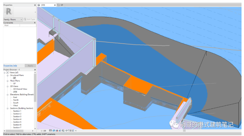244x136 pixels.
Task: Click the Crop View icon with lock
Action: pyautogui.click(x=63, y=131)
